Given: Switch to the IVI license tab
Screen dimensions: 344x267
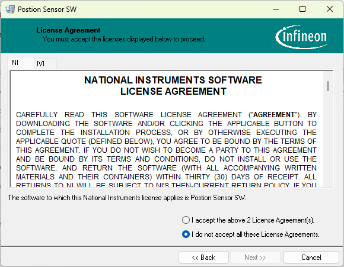Looking at the screenshot, I should click(x=45, y=64).
